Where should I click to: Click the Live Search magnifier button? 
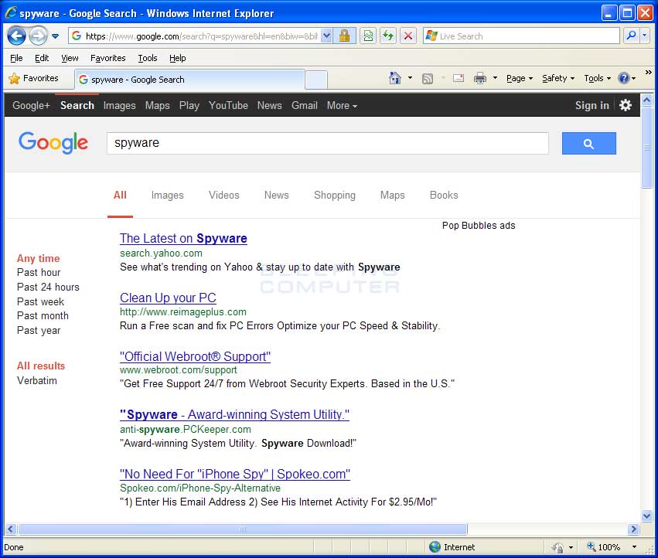click(631, 36)
